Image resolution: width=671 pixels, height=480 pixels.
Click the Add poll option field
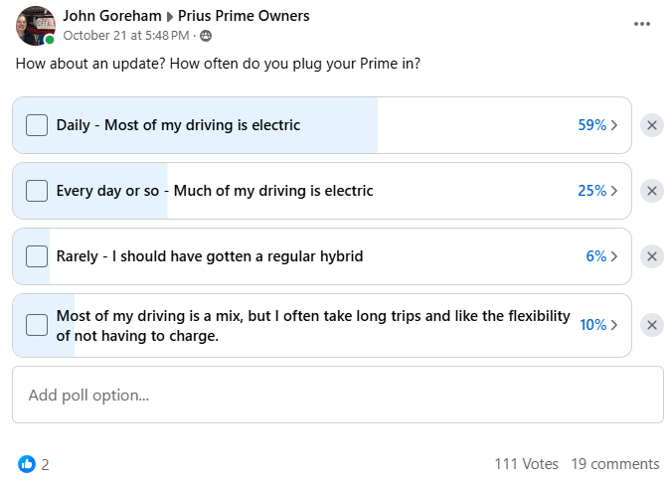[x=337, y=395]
